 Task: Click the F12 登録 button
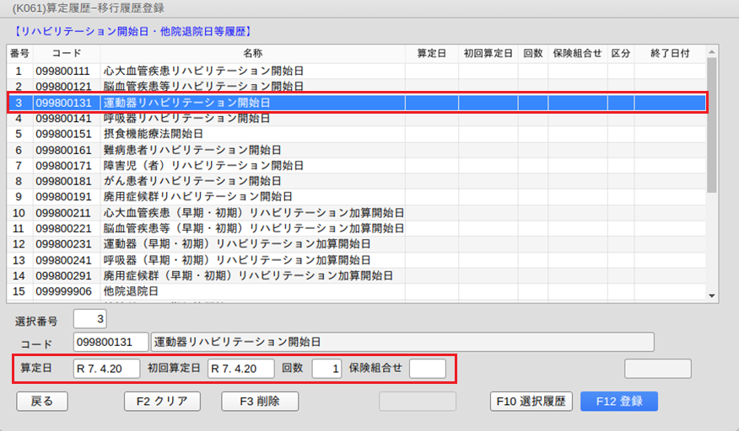coord(618,402)
